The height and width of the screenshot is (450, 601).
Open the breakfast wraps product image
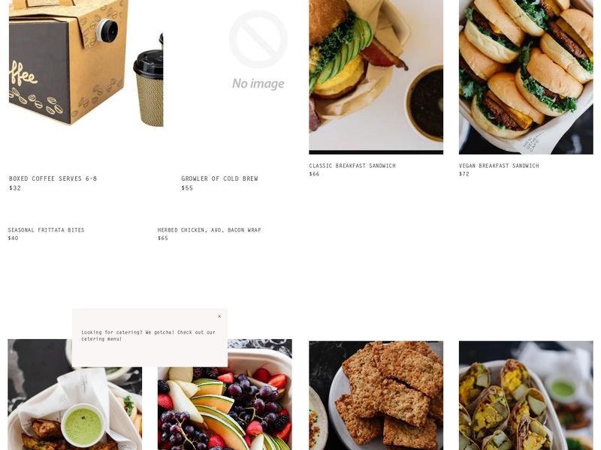click(526, 396)
